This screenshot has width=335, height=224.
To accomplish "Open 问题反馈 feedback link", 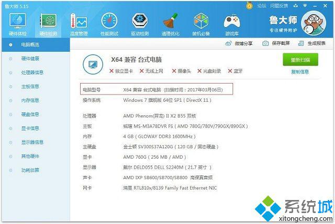I will [279, 6].
